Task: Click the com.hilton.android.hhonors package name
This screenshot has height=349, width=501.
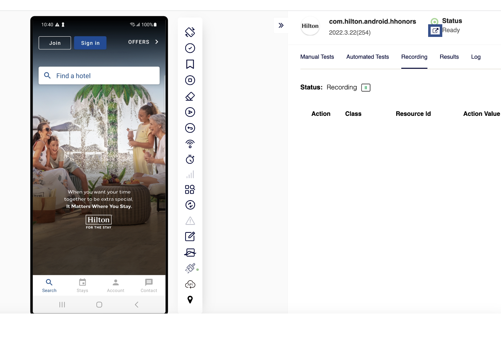Action: 372,21
